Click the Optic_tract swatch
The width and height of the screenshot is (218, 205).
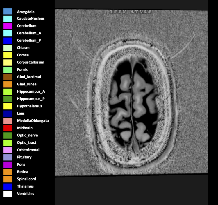(8, 143)
